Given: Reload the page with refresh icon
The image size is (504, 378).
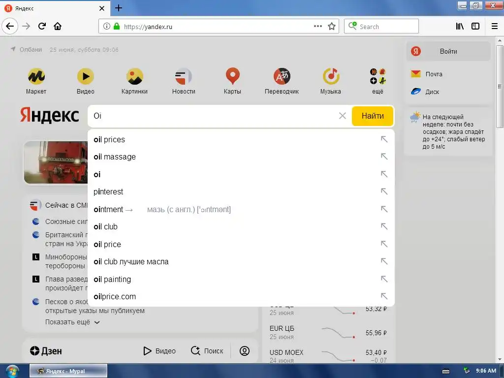Looking at the screenshot, I should (42, 26).
